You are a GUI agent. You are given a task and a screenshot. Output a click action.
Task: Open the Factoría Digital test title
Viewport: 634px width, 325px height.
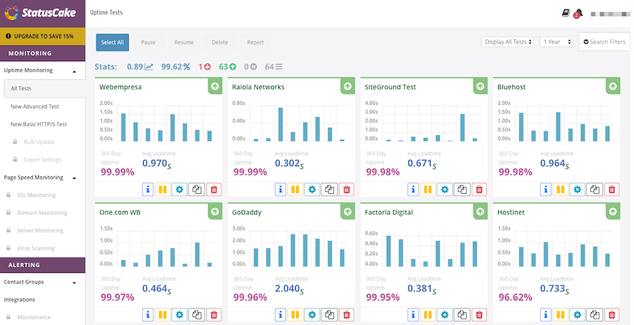tap(389, 212)
